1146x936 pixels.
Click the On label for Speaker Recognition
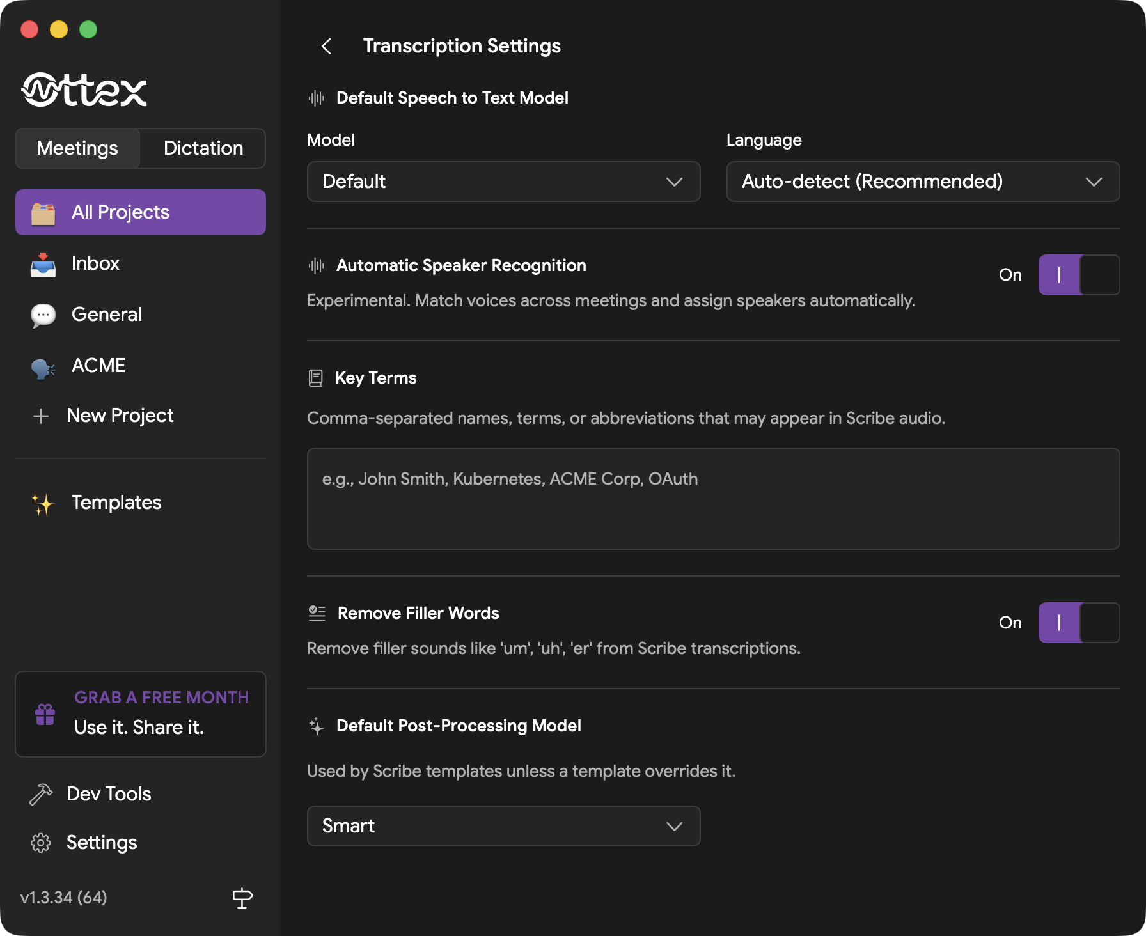pos(1010,275)
